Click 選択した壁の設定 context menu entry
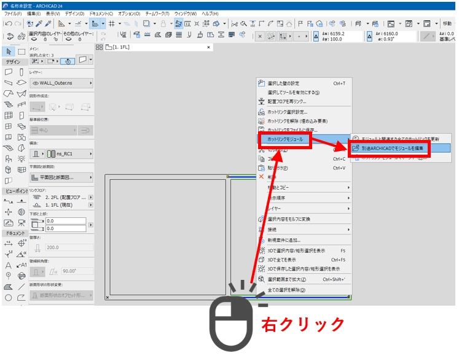 click(304, 83)
